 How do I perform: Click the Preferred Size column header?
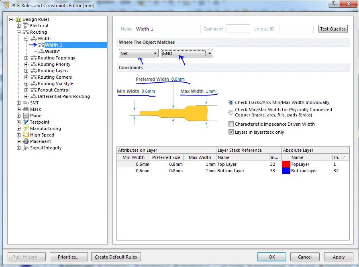coord(166,157)
